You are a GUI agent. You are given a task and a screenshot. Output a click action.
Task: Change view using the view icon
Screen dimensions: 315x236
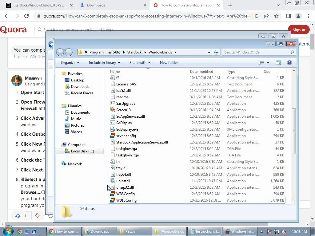(261, 63)
